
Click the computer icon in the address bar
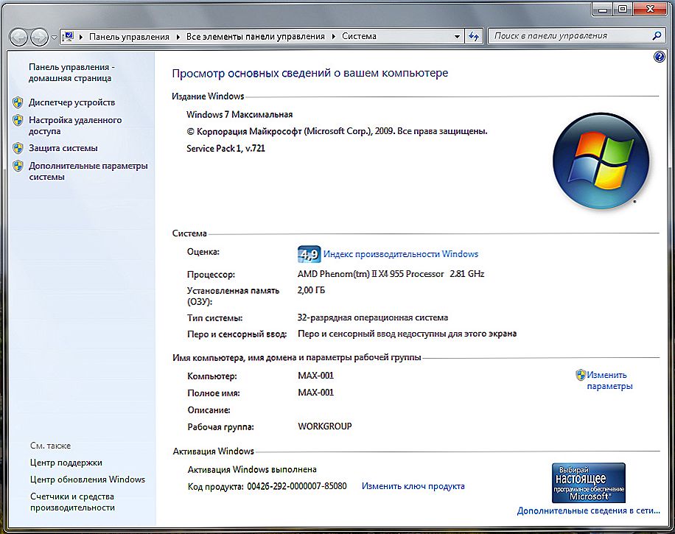[x=68, y=37]
